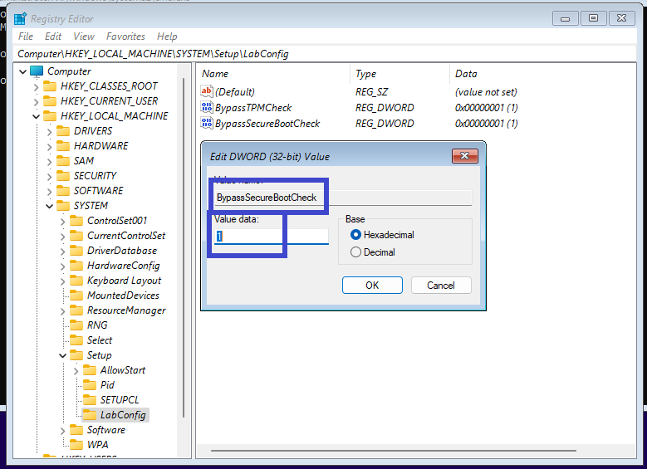The image size is (647, 469).
Task: Click the Select folder icon
Action: point(76,340)
